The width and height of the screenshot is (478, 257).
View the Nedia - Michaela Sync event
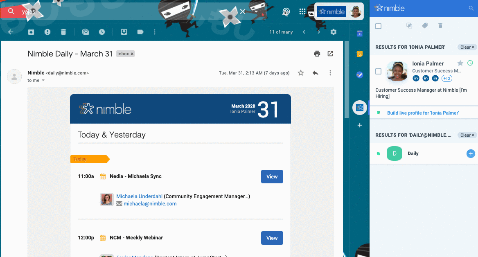(x=272, y=177)
